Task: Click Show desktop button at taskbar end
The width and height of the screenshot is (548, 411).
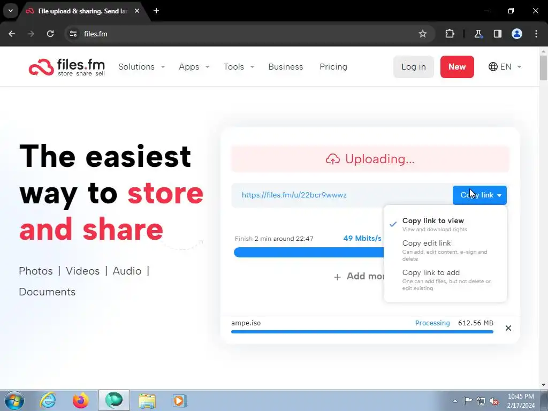Action: tap(544, 401)
